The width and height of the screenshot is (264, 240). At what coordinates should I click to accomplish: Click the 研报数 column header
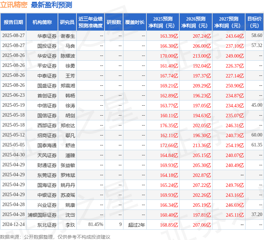pos(114,22)
